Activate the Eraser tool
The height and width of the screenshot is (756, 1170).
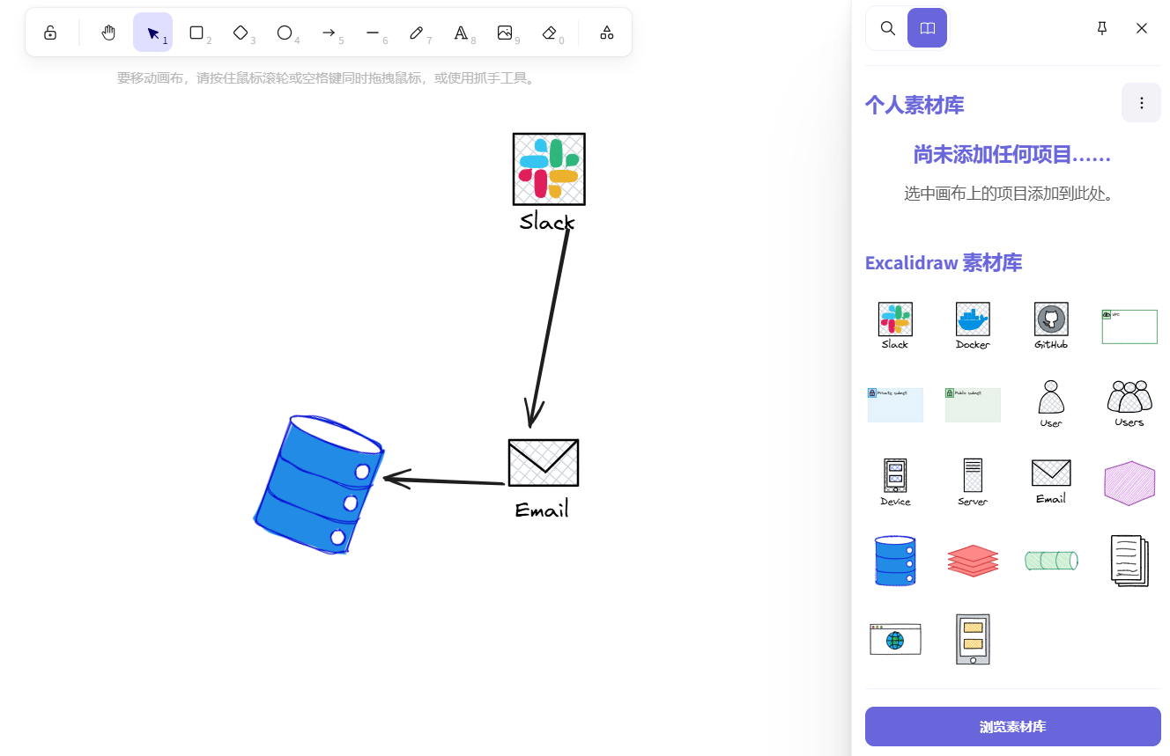pos(549,33)
